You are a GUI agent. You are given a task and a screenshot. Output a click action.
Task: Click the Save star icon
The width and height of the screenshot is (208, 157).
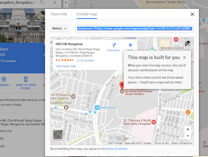coord(130,45)
